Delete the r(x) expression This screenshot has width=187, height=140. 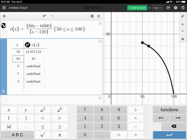(100, 23)
